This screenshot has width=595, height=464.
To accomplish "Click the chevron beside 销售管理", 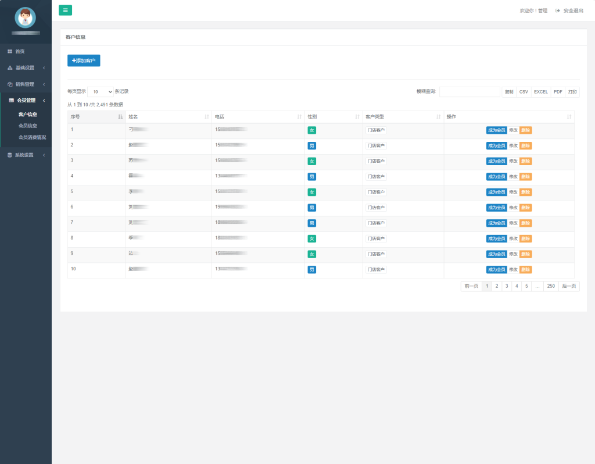I will tap(44, 84).
